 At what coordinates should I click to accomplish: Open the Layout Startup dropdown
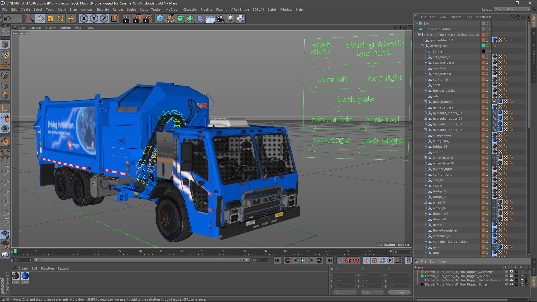512,9
